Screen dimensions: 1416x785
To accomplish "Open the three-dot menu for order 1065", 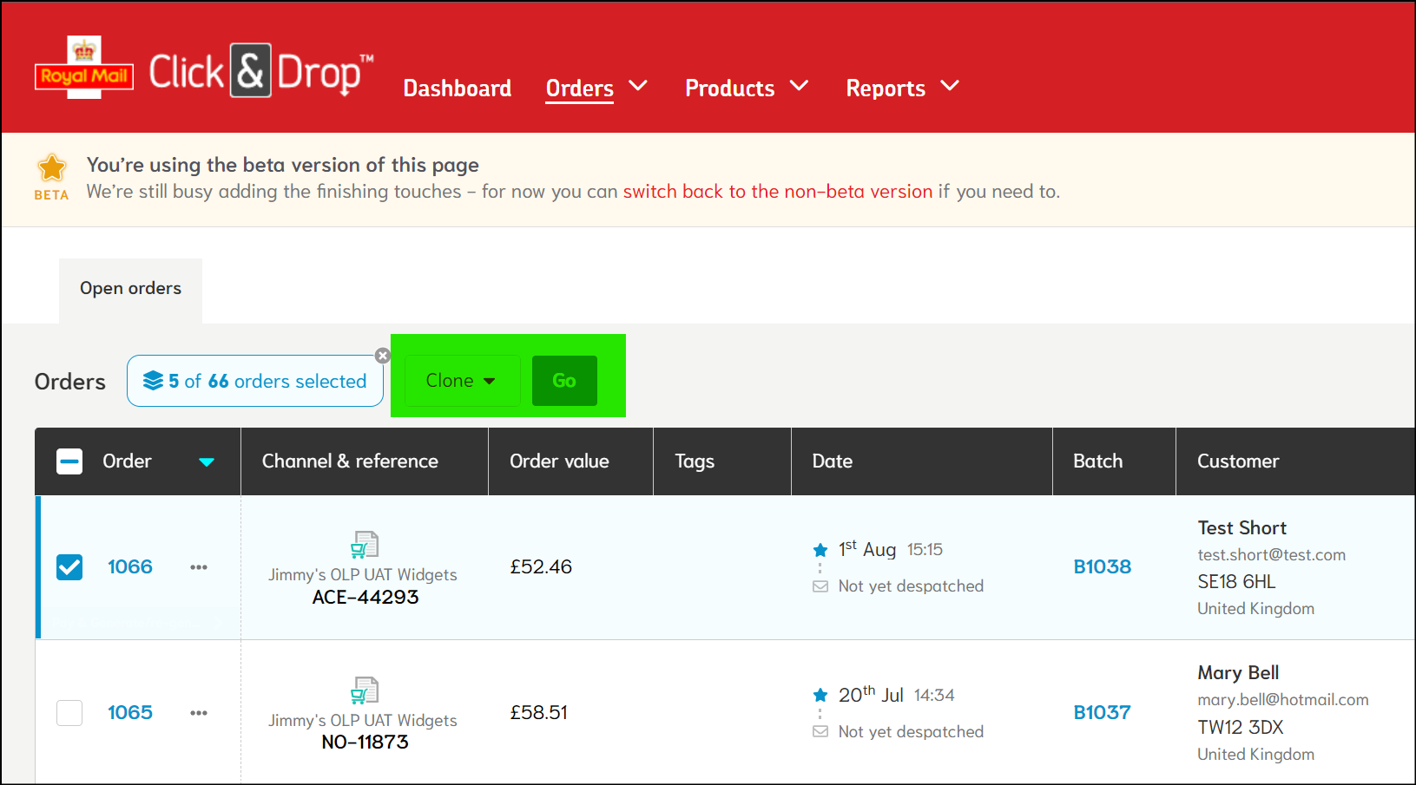I will [x=199, y=713].
